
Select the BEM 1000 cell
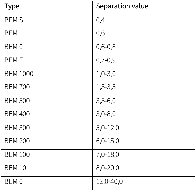(19, 74)
